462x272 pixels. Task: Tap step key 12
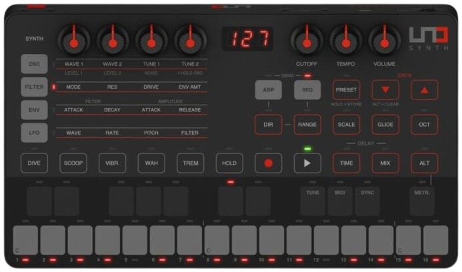point(327,240)
